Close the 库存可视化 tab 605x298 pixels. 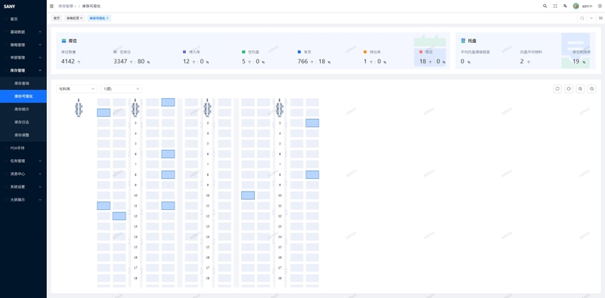(x=107, y=18)
